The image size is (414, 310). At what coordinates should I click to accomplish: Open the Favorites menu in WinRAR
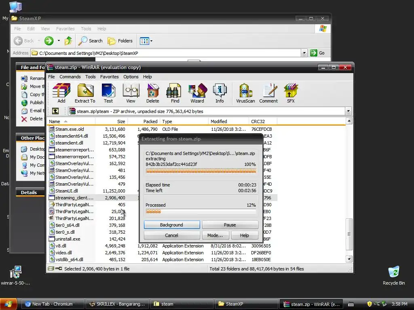click(109, 77)
